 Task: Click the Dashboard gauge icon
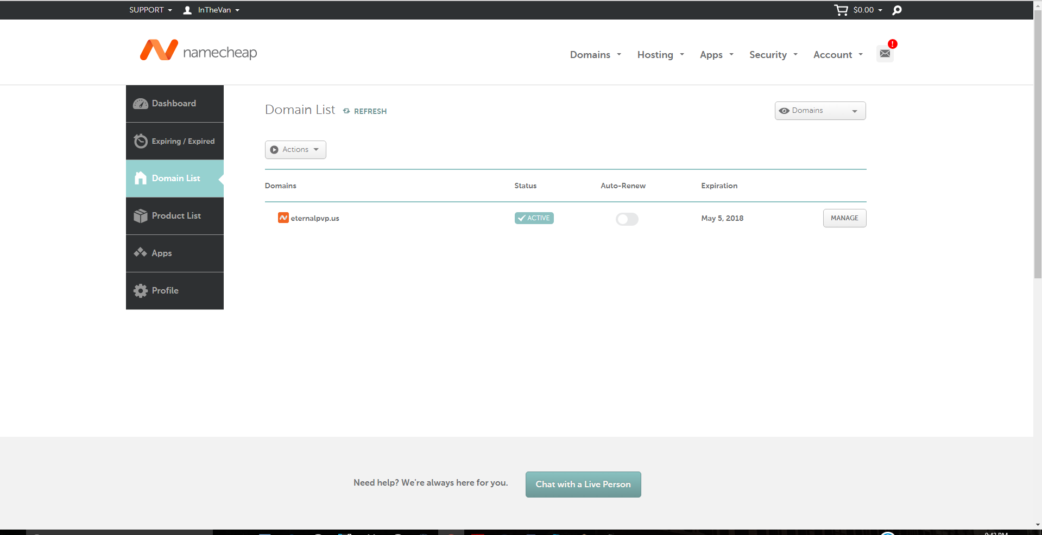(141, 104)
